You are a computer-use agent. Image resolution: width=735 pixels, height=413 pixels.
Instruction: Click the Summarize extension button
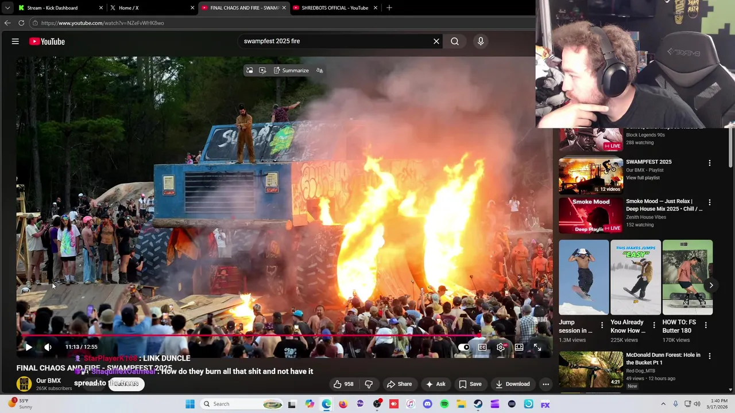pos(291,71)
